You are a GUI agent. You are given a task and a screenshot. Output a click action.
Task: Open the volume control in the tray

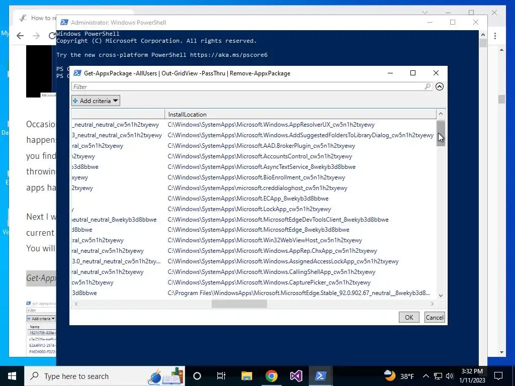point(450,376)
